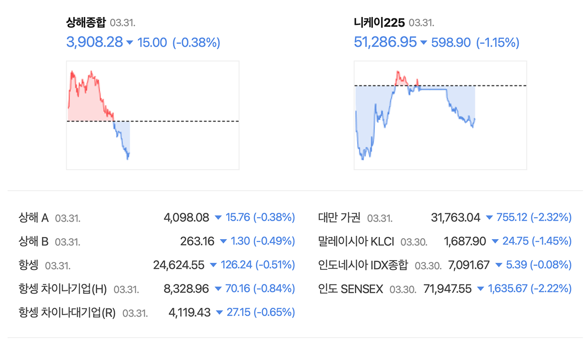Click the 인도 SENSEX value 71,947.55

[448, 289]
